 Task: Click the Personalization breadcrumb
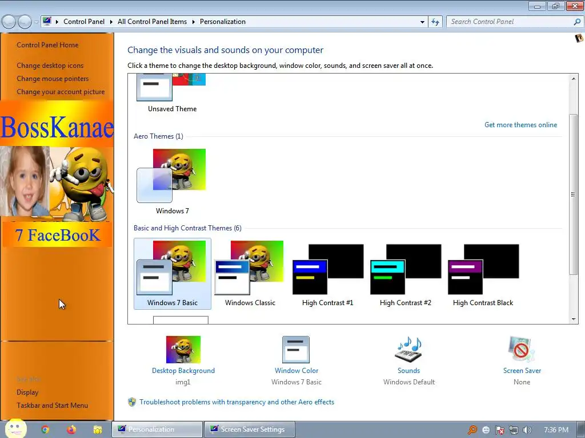pyautogui.click(x=223, y=22)
